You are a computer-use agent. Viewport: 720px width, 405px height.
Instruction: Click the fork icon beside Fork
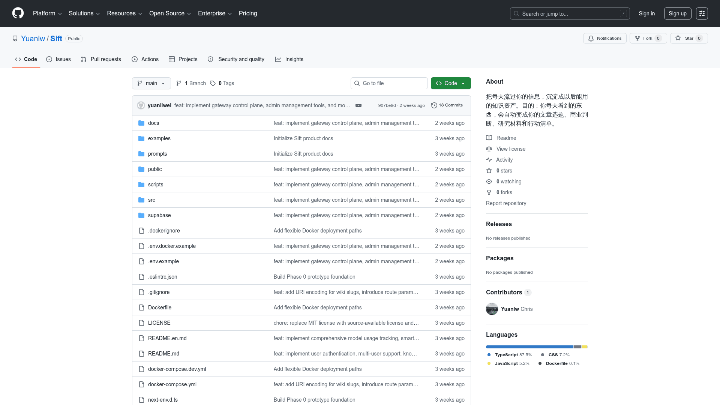pyautogui.click(x=637, y=38)
